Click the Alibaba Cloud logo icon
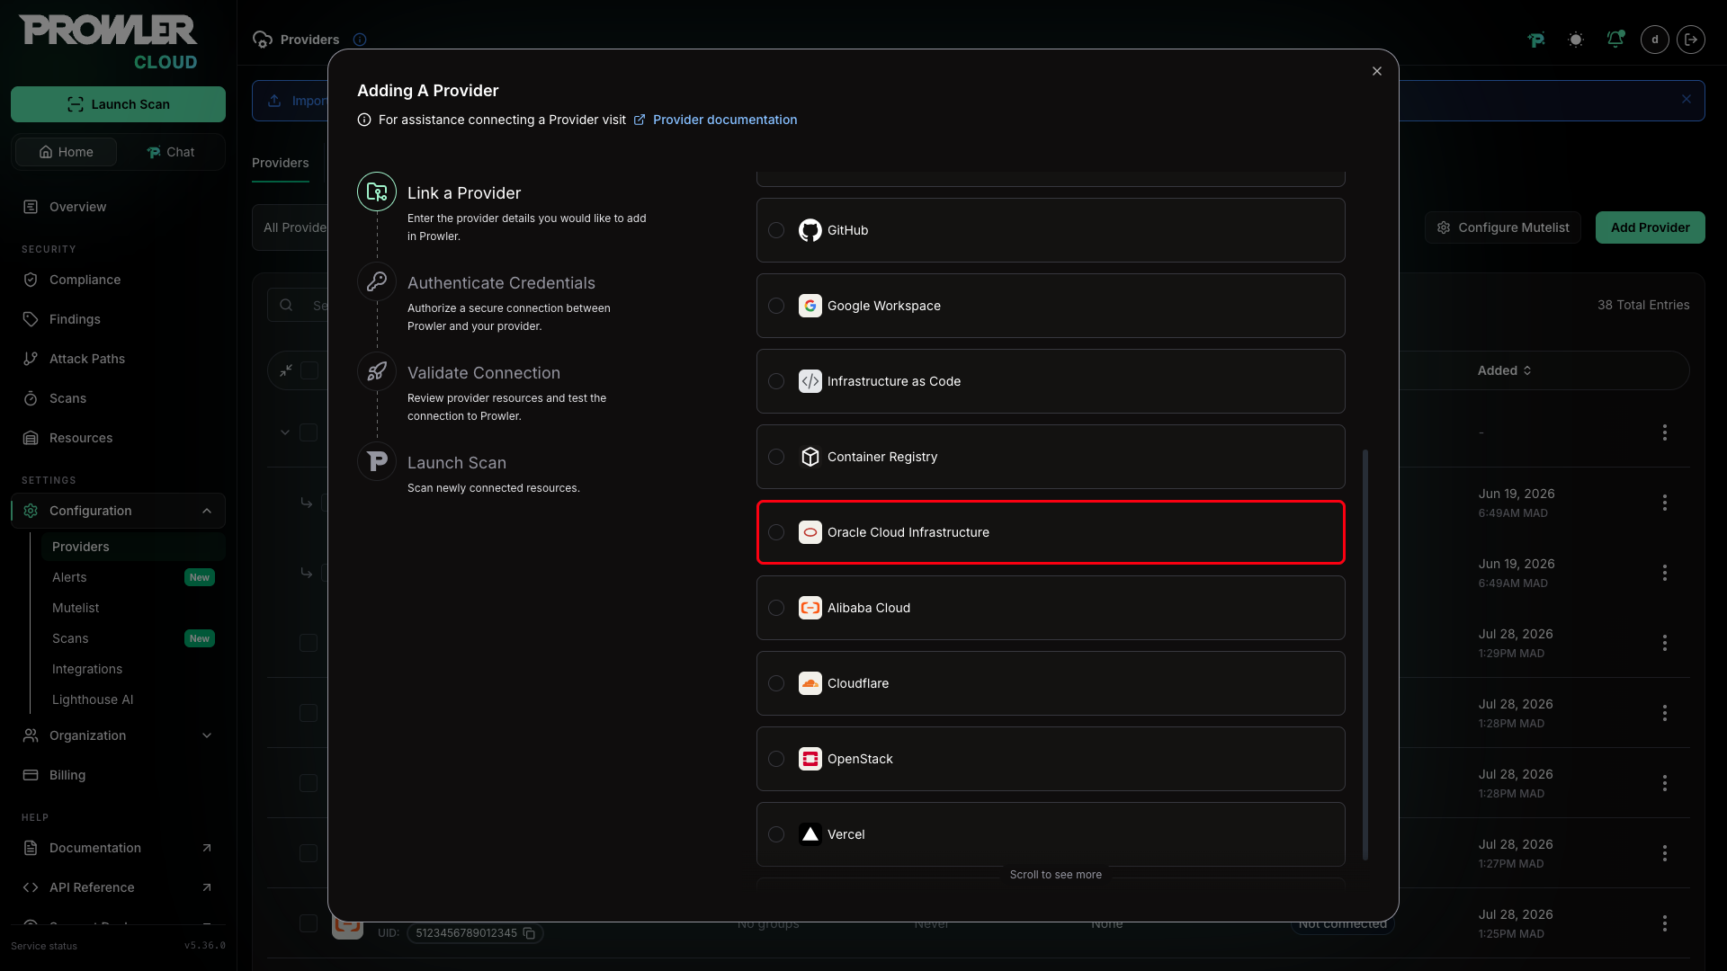1727x971 pixels. click(810, 608)
